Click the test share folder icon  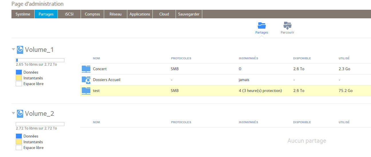coord(86,91)
